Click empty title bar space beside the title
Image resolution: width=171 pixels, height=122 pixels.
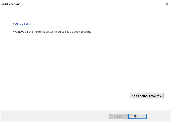point(88,4)
